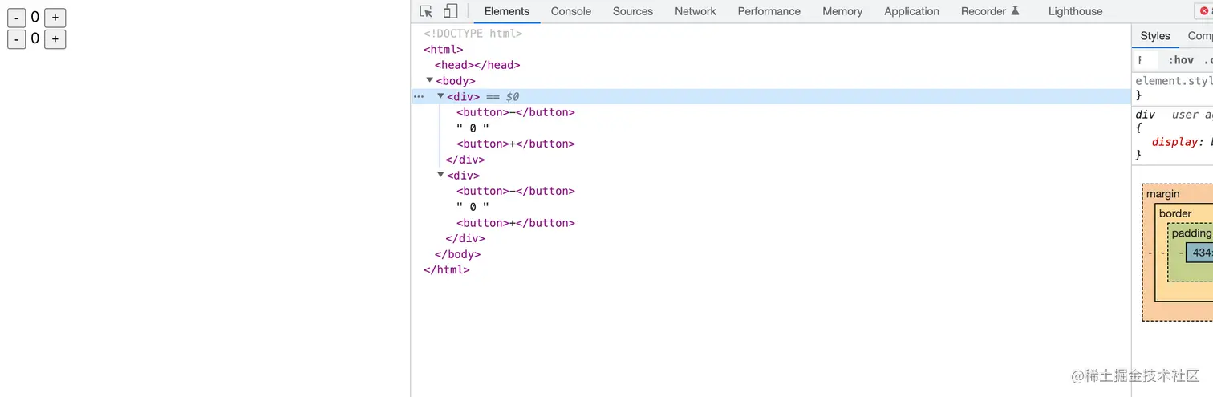Select the <head></head> row
The height and width of the screenshot is (397, 1213).
477,65
